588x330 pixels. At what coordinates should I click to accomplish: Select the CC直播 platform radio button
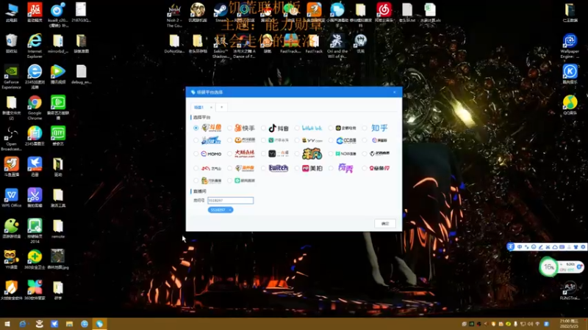331,140
